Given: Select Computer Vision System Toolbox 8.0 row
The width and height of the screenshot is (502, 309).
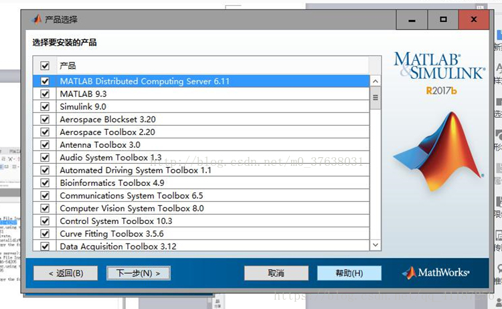Looking at the screenshot, I should pos(213,208).
